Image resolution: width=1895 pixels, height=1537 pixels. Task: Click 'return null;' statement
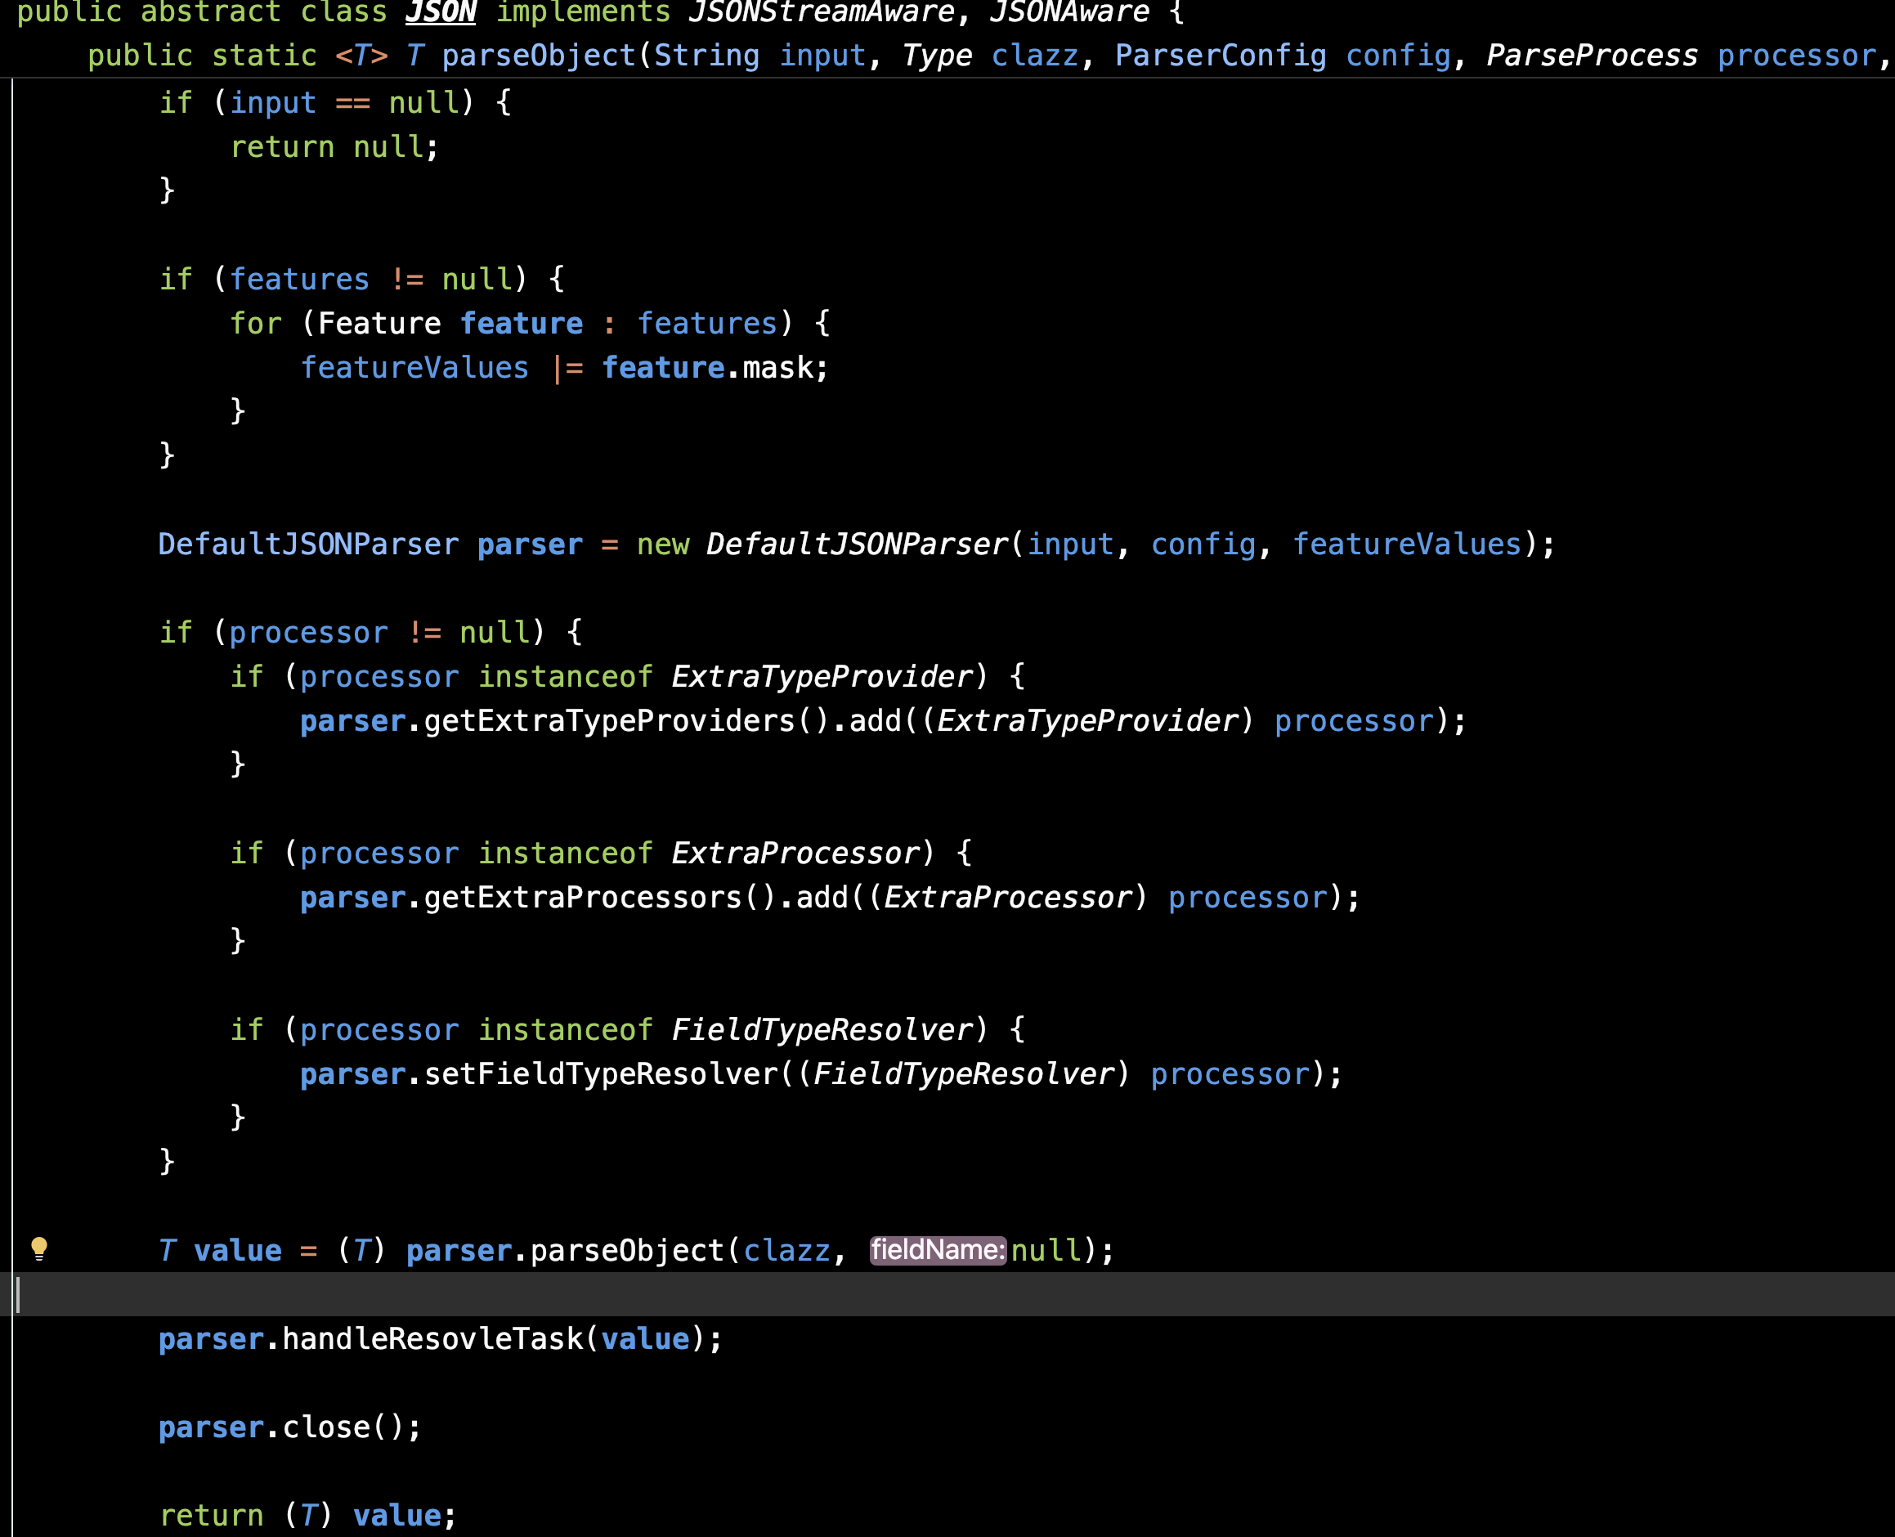pyautogui.click(x=334, y=147)
